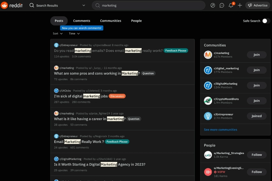The width and height of the screenshot is (272, 181).
Task: Click r/UKJobs icon on digital marketing jobs post
Action: coord(56,91)
